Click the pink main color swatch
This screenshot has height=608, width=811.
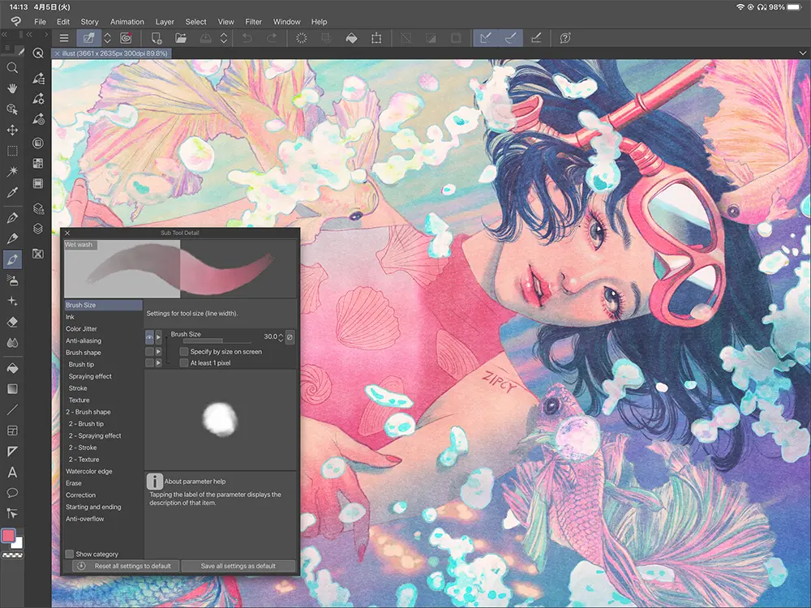[x=9, y=536]
